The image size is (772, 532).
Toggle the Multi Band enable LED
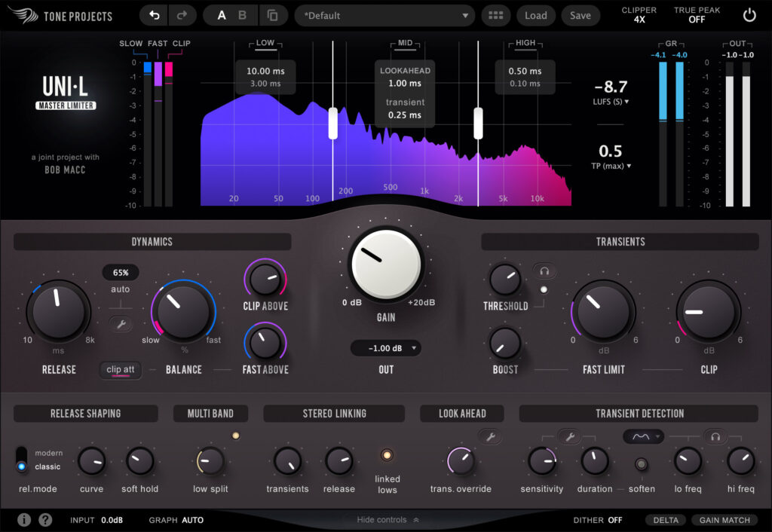click(x=236, y=436)
